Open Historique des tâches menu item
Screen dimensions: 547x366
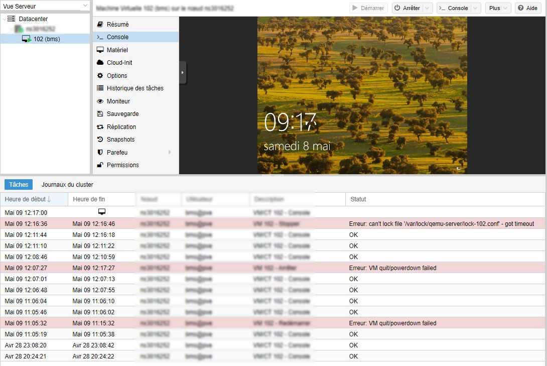pos(134,88)
